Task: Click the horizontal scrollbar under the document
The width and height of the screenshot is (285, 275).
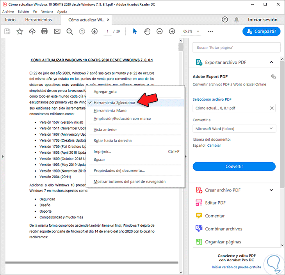Action: click(x=92, y=263)
